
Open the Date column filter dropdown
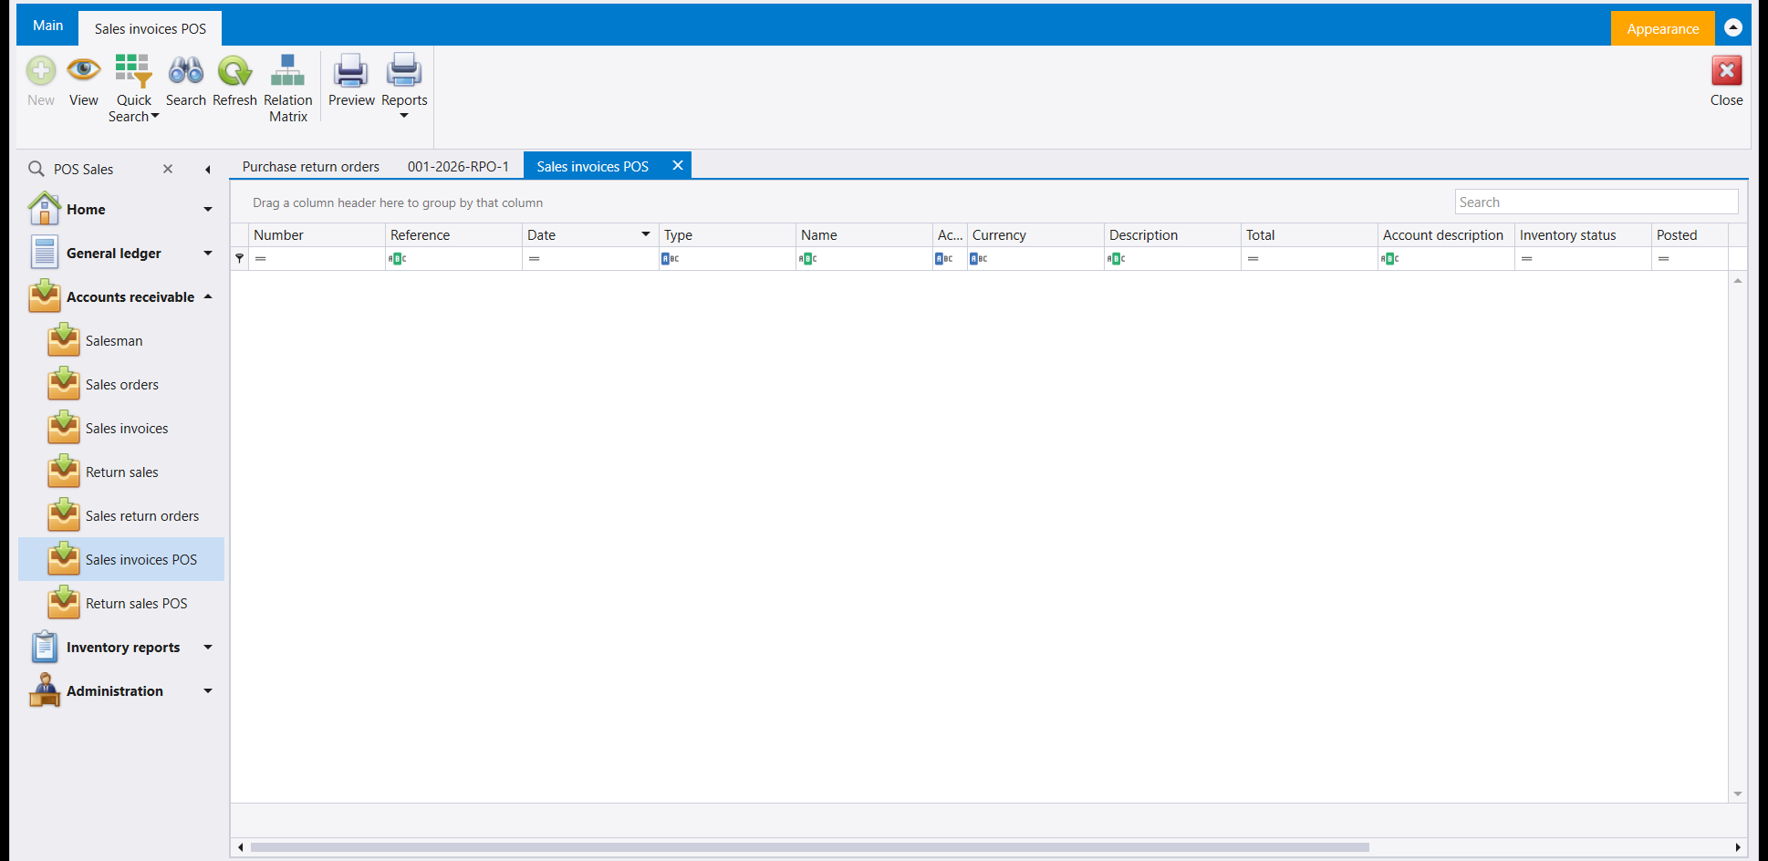pyautogui.click(x=646, y=234)
